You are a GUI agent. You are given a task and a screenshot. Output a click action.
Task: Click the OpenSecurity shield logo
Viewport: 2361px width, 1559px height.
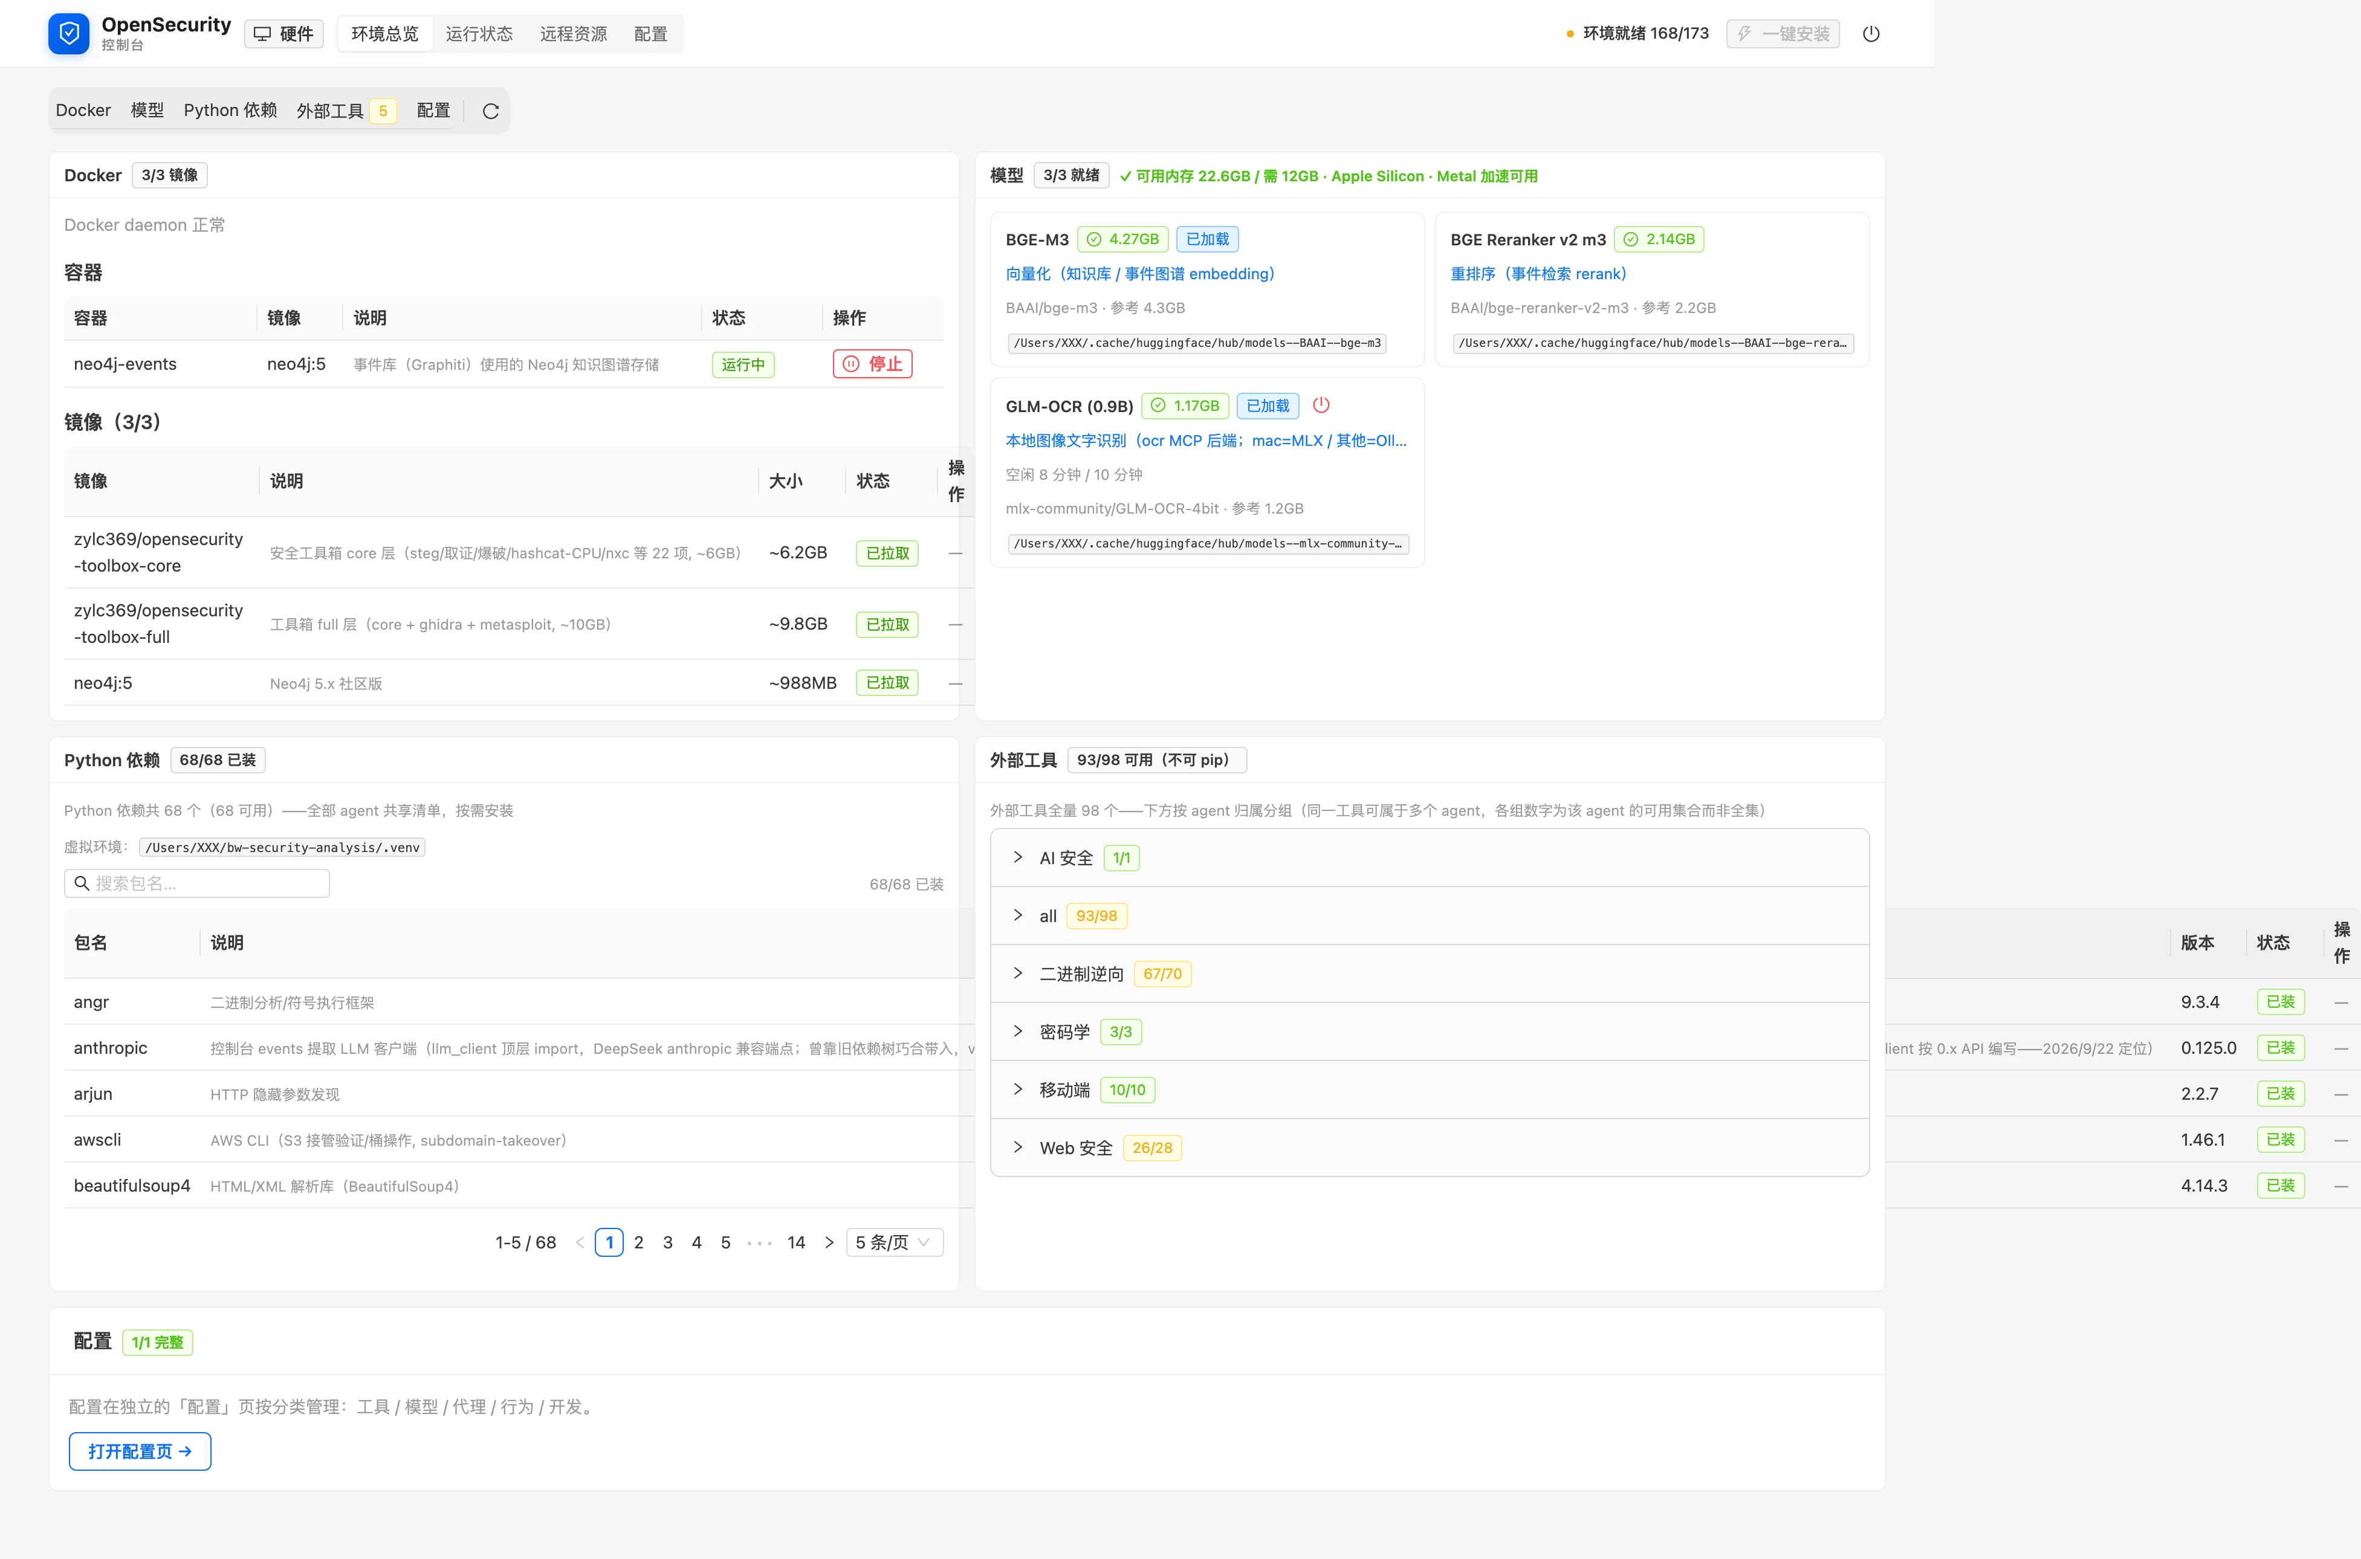pyautogui.click(x=69, y=34)
